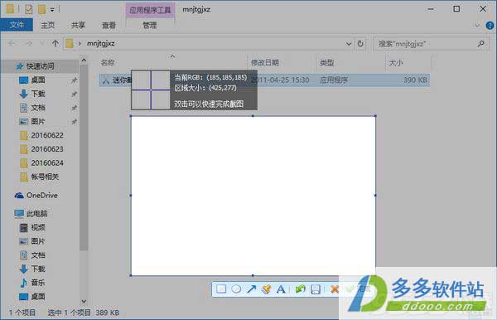Select the arrow drawing tool
The image size is (497, 320).
click(x=251, y=289)
